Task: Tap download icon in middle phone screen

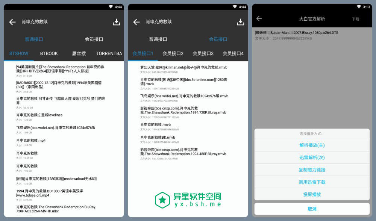Action: click(241, 22)
